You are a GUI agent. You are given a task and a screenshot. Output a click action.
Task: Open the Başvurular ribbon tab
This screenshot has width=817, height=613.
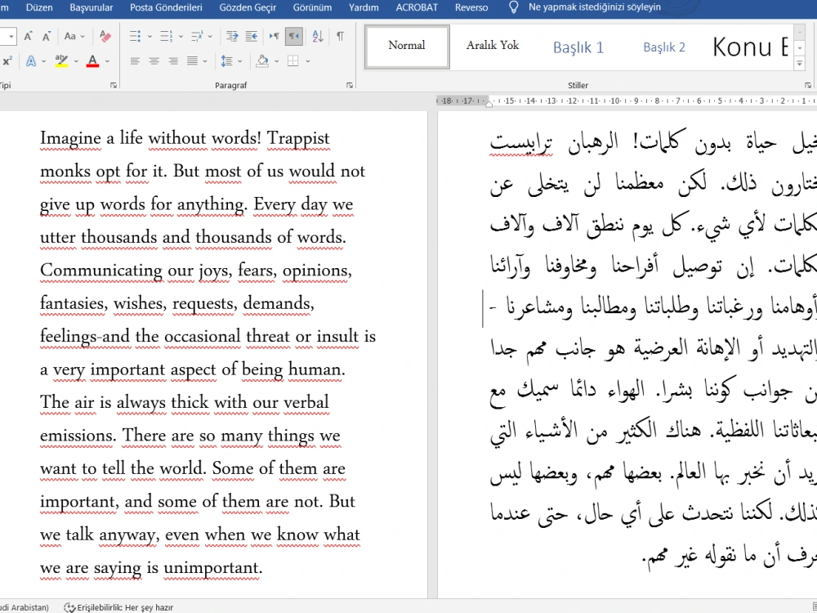[92, 7]
